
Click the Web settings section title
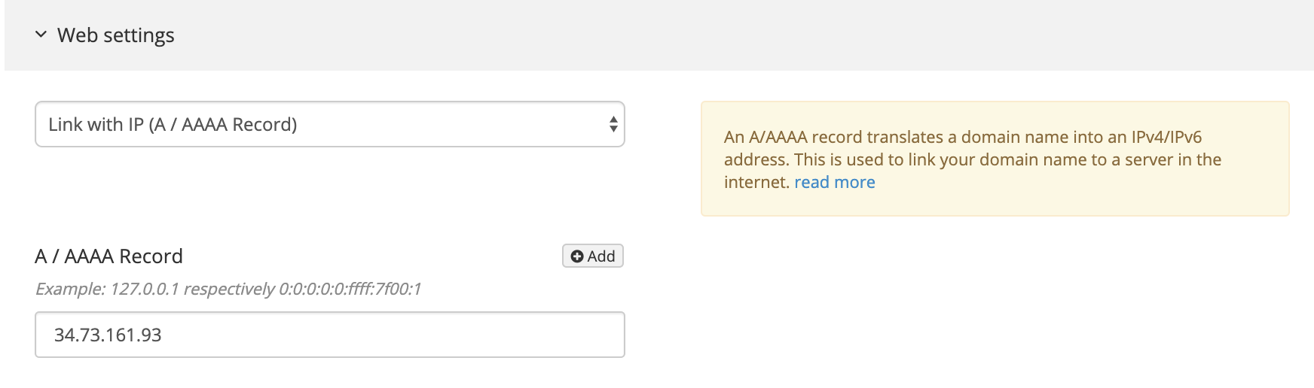[x=116, y=35]
